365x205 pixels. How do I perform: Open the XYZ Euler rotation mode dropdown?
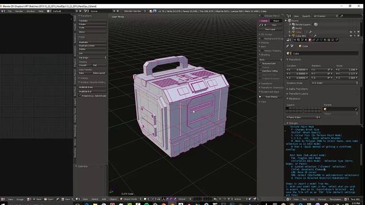(x=335, y=83)
